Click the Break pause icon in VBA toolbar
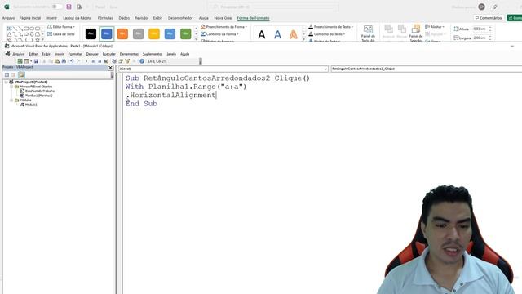 click(93, 61)
